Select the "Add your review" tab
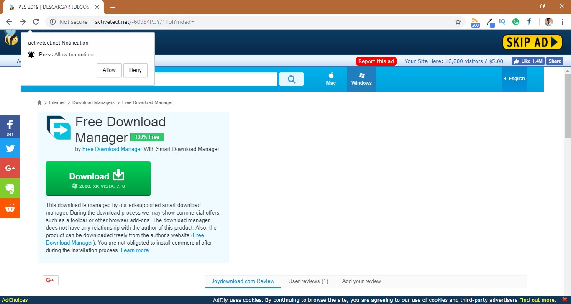The height and width of the screenshot is (304, 571). pos(361,281)
